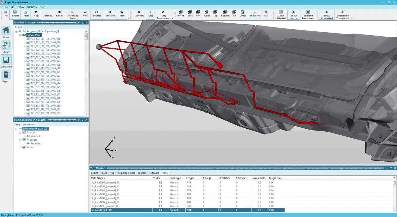This screenshot has width=397, height=217.
Task: Toggle Show Unselected
Action: click(327, 15)
